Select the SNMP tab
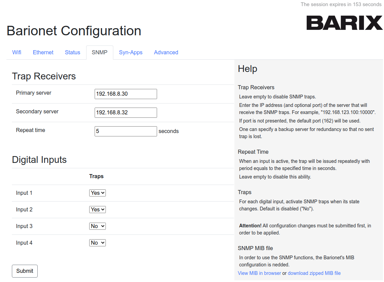The height and width of the screenshot is (282, 384). 99,52
